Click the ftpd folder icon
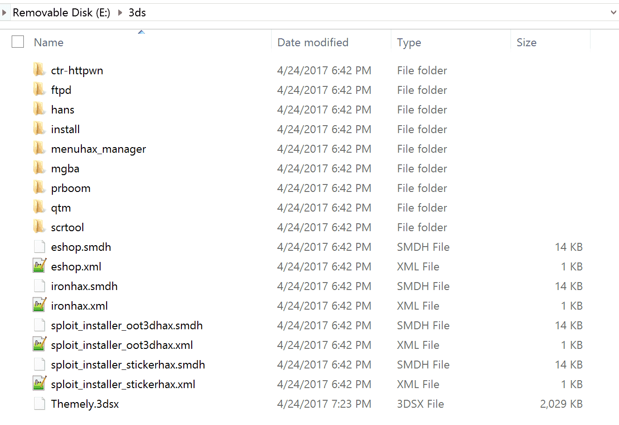The image size is (619, 425). pyautogui.click(x=39, y=90)
